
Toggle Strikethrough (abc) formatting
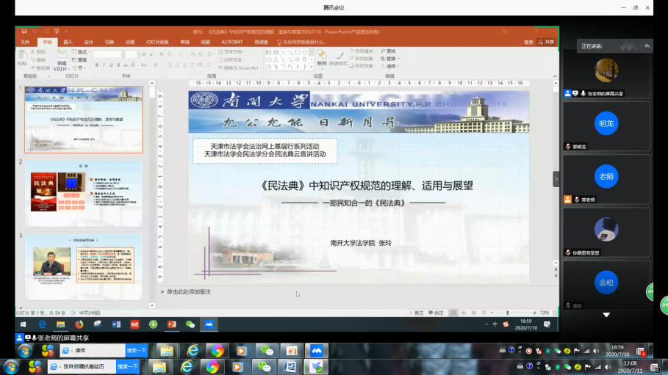[126, 65]
